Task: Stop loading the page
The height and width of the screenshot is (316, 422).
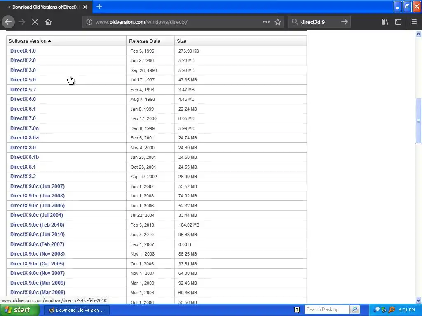Action: [35, 22]
